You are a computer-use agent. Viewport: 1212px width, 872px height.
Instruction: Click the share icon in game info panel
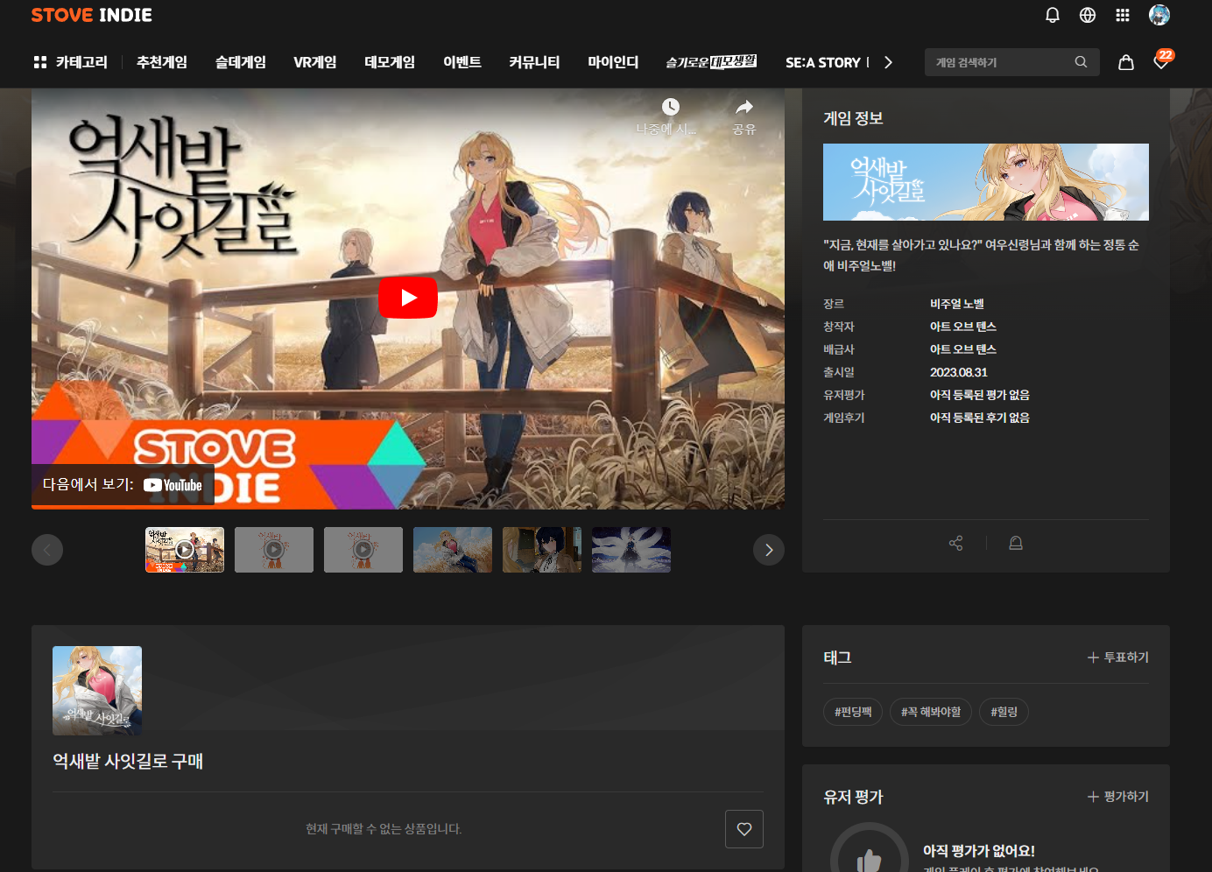point(955,543)
